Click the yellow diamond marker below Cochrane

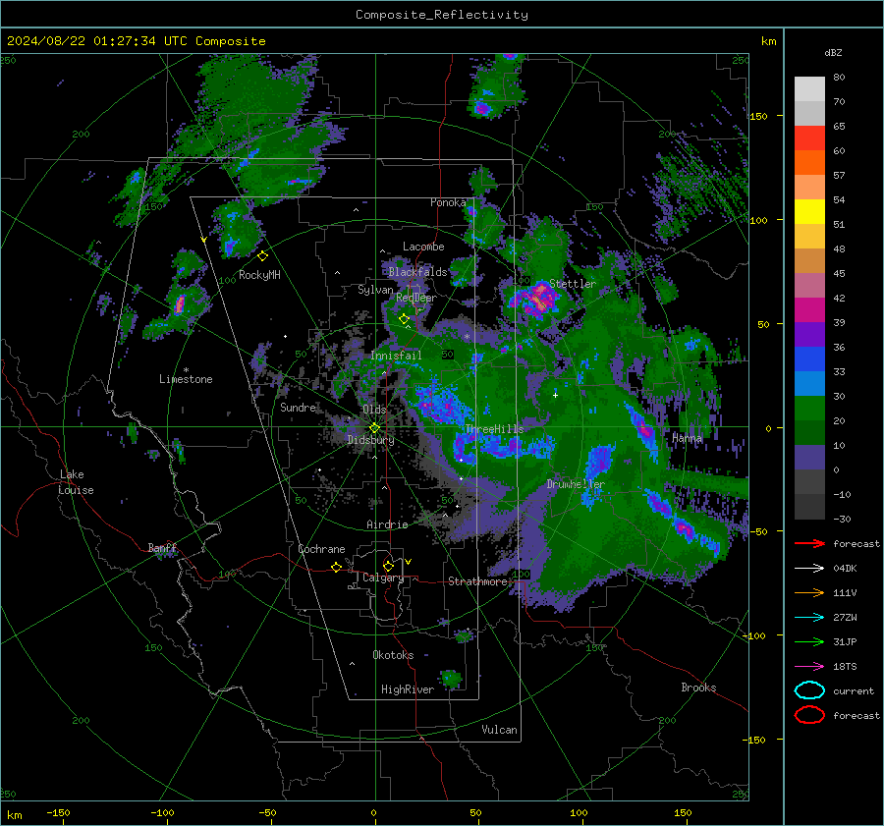click(336, 567)
